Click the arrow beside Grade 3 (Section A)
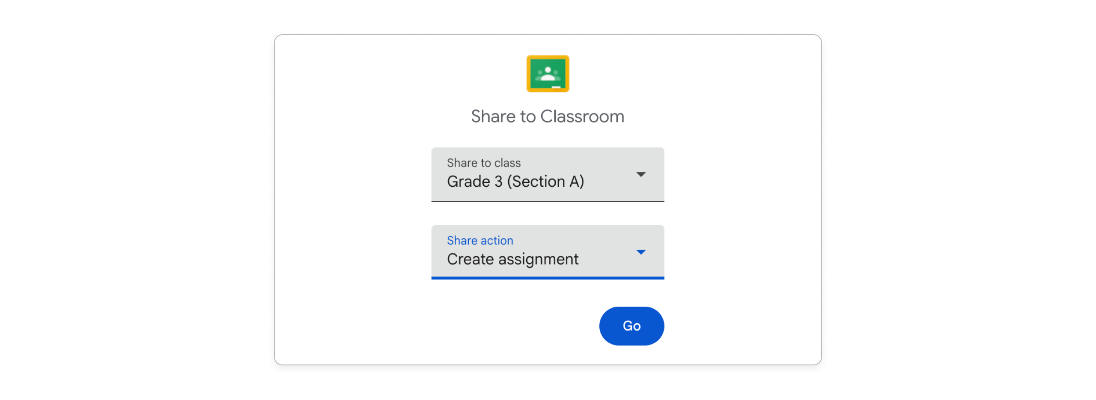 [x=640, y=174]
